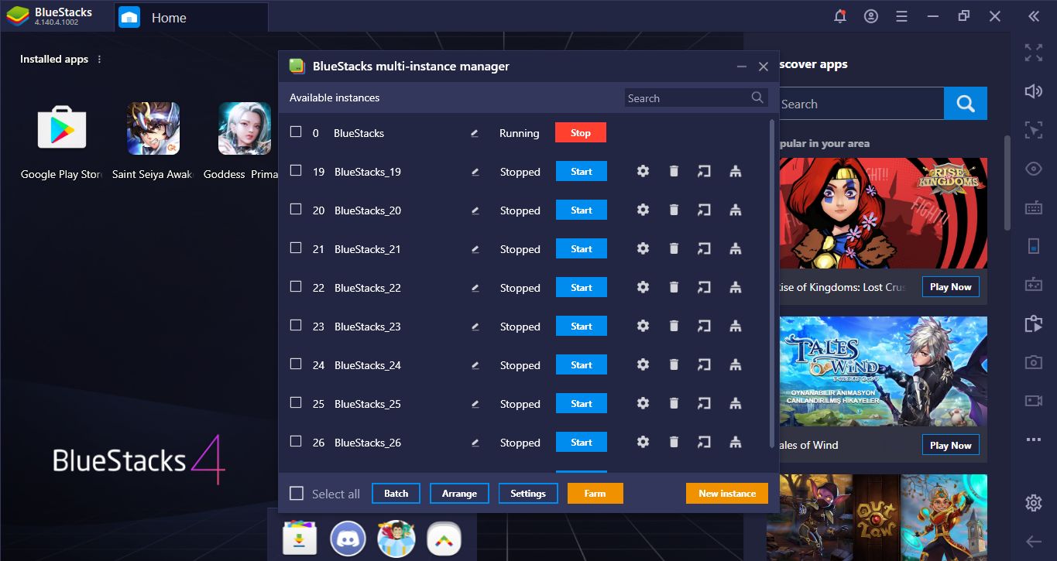Screen dimensions: 1057x561
Task: Open the hamburger menu in title bar
Action: [x=901, y=16]
